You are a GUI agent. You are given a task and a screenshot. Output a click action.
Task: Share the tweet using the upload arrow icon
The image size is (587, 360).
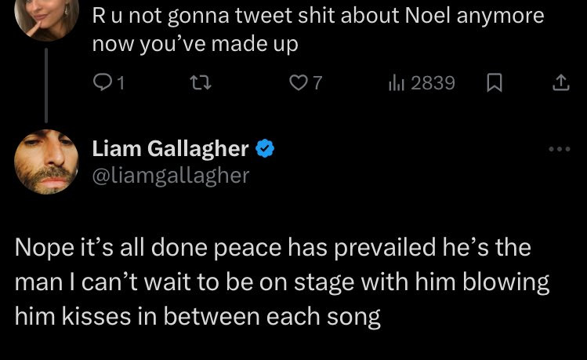point(560,82)
